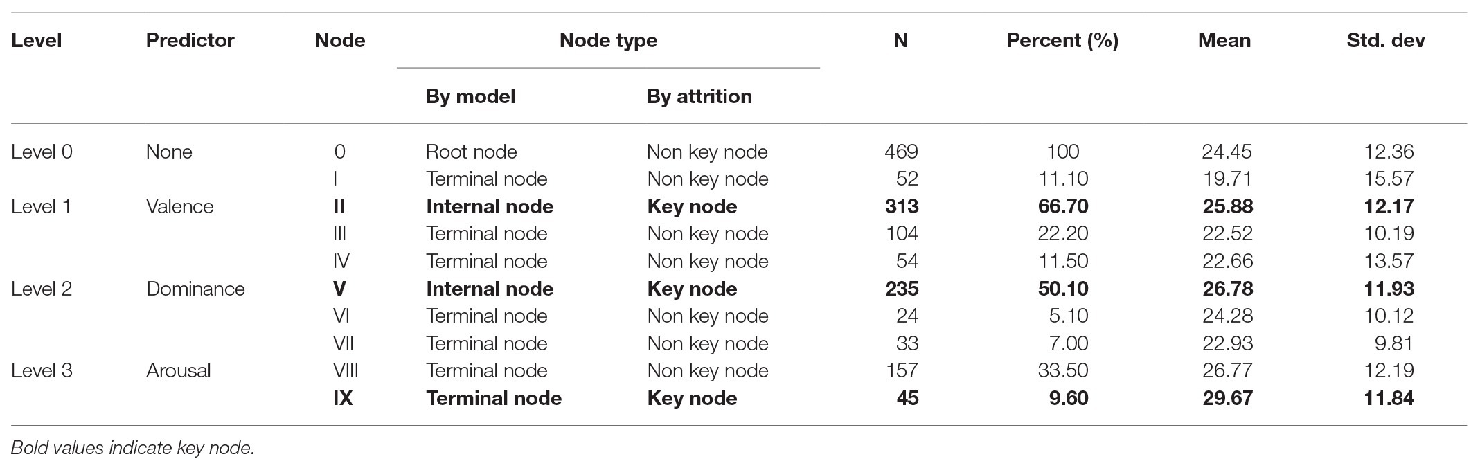Viewport: 1480px width, 468px height.
Task: Click the By attrition subheader
Action: [699, 96]
